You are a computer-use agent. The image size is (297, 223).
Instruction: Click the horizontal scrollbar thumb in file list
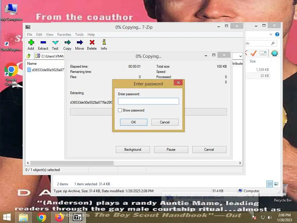72,163
